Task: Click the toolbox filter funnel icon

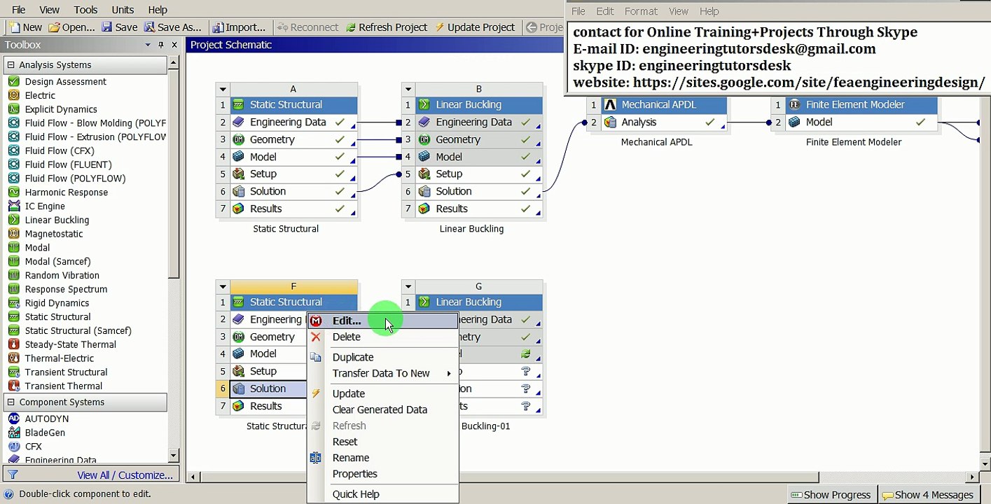Action: coord(12,475)
